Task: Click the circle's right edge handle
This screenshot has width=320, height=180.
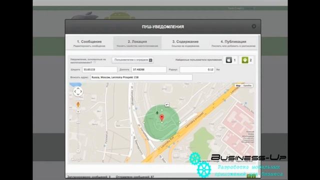Action: pyautogui.click(x=179, y=122)
